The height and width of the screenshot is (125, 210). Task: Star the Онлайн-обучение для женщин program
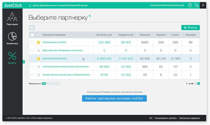(39, 75)
